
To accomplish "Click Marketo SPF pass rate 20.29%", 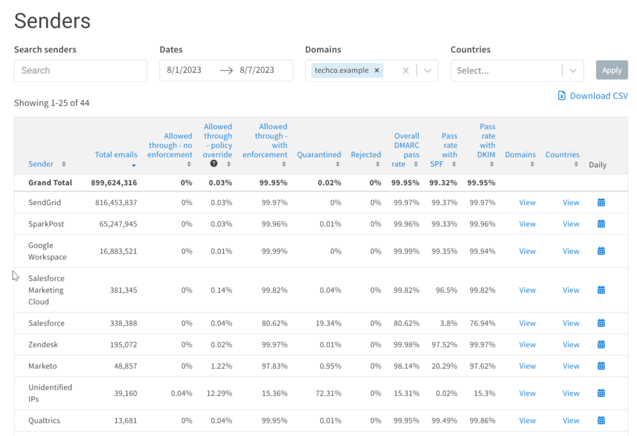I will tap(444, 366).
